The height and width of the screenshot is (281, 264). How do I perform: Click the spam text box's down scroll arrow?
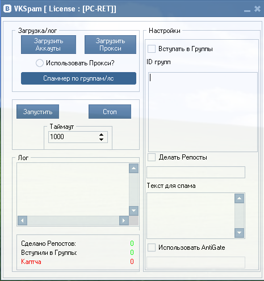click(x=239, y=233)
